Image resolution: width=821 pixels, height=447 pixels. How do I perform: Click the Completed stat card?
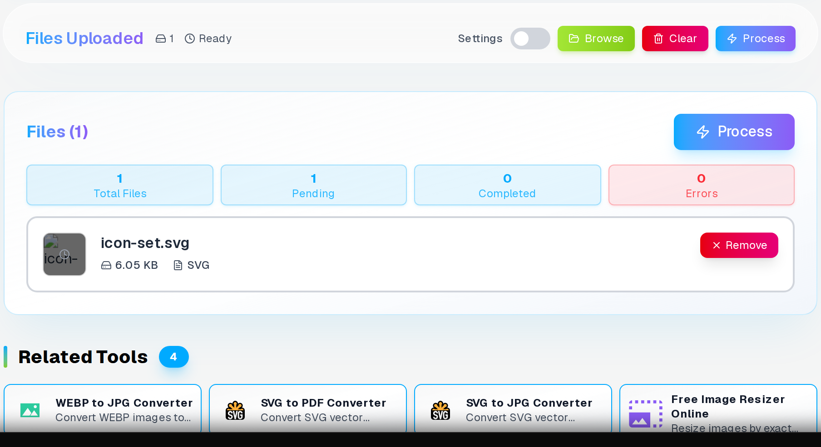(507, 185)
